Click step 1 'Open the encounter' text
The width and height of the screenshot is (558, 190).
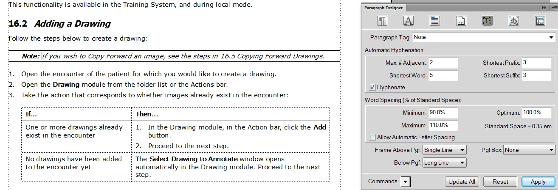pos(149,74)
